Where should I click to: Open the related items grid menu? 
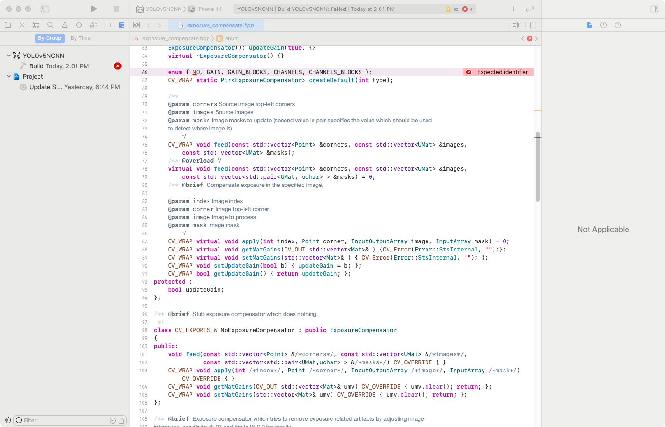(137, 25)
